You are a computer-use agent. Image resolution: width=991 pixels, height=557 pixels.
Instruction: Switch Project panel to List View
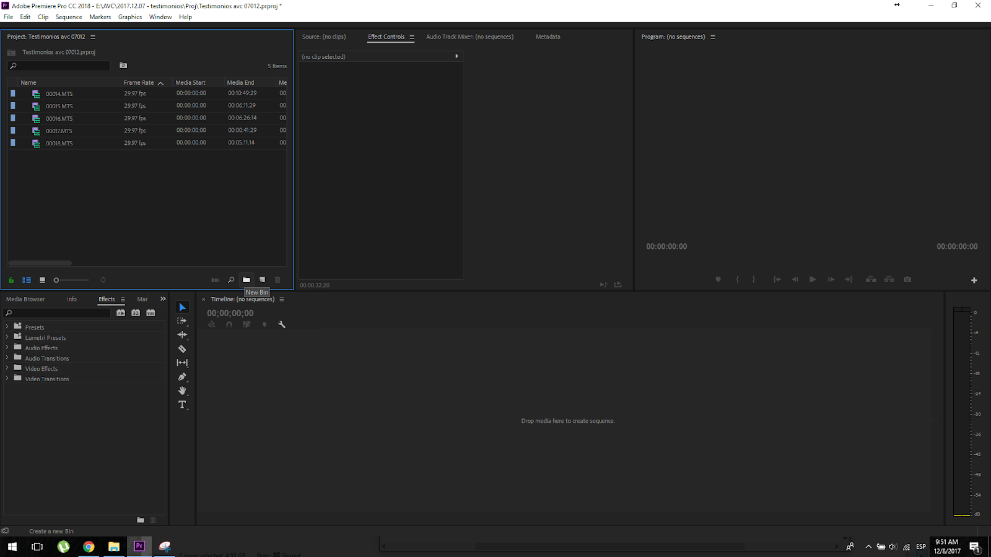click(x=27, y=280)
